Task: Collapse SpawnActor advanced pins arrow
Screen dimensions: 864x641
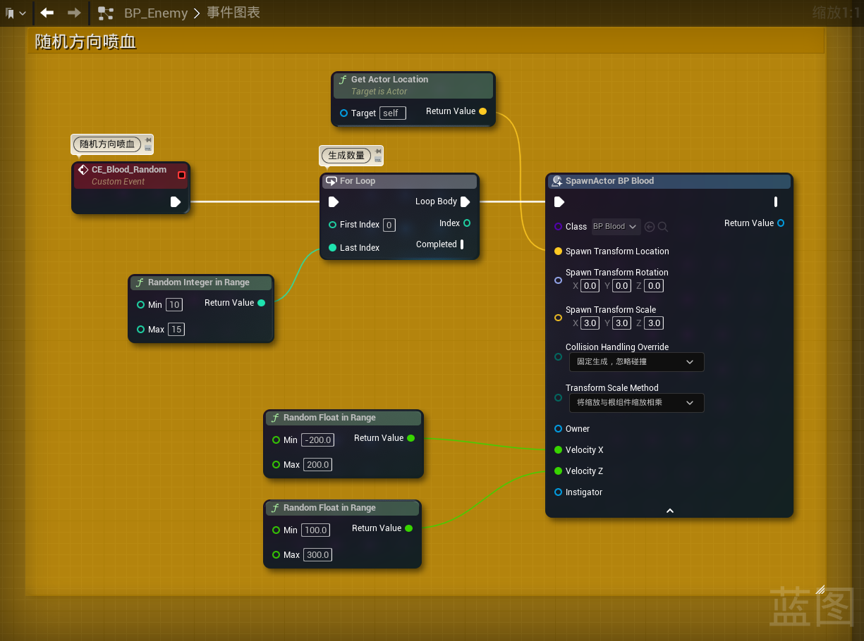Action: pos(670,511)
